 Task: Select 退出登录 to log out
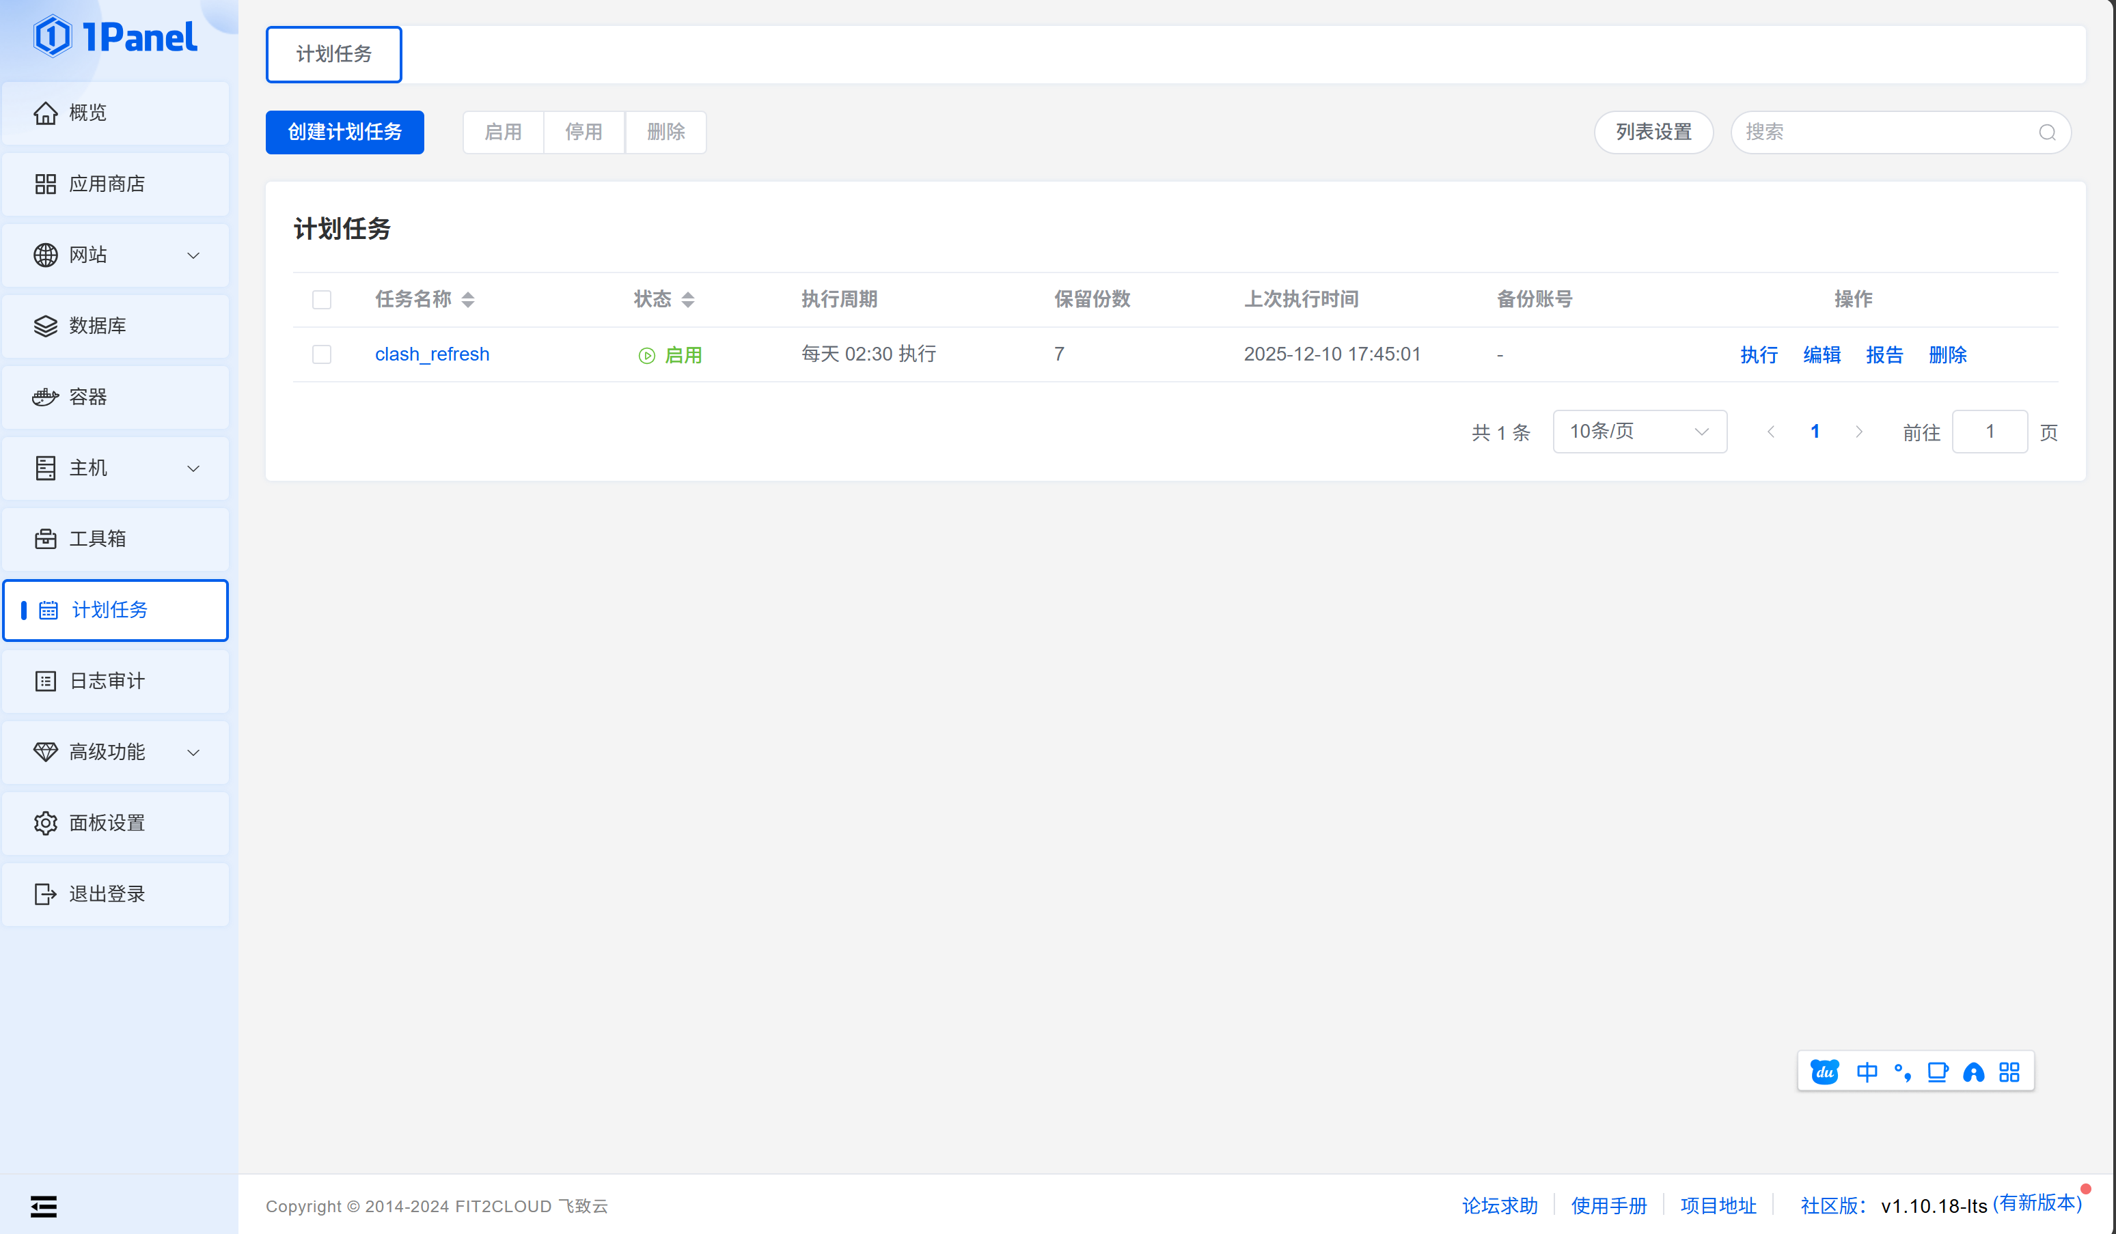tap(107, 894)
